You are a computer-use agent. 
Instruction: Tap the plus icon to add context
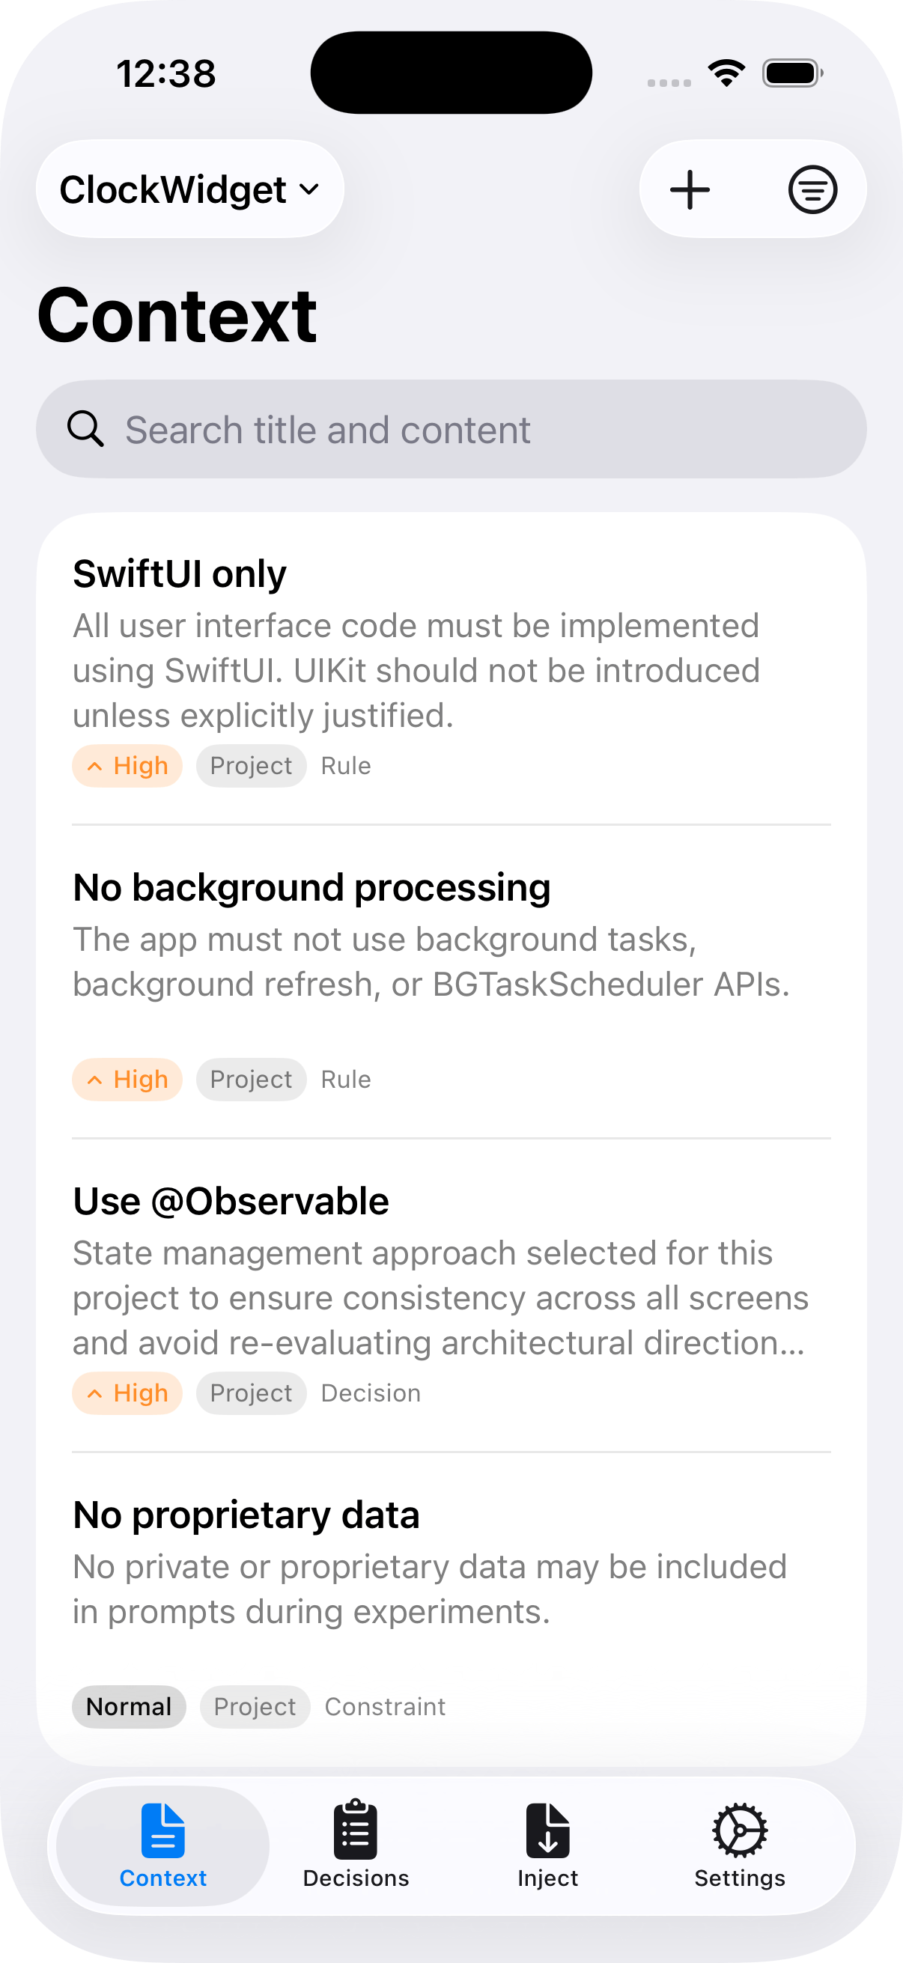690,189
